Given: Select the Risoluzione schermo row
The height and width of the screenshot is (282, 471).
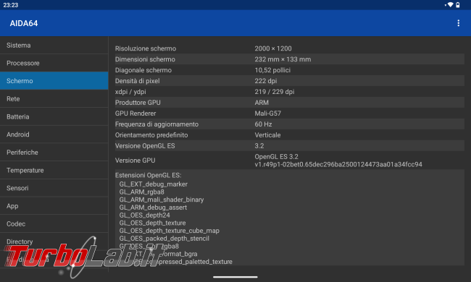Looking at the screenshot, I should pos(290,48).
